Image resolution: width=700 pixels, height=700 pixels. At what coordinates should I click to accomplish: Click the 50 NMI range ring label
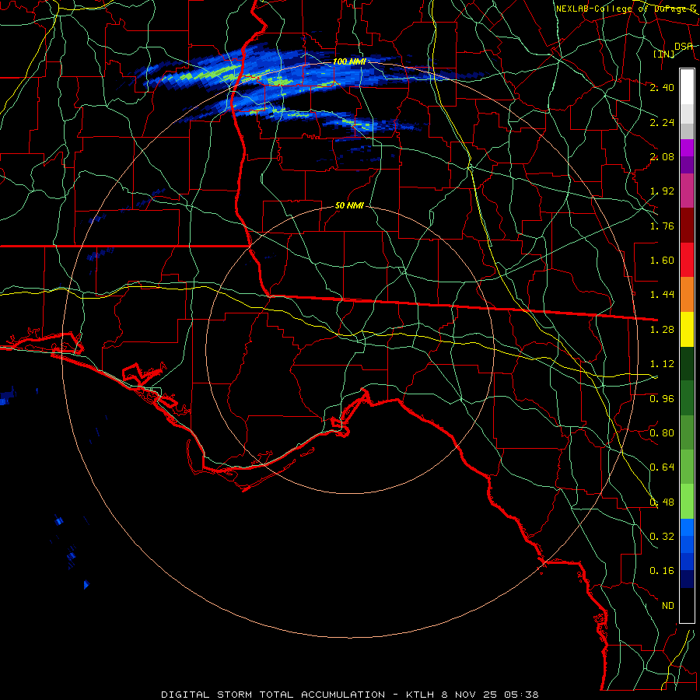349,205
